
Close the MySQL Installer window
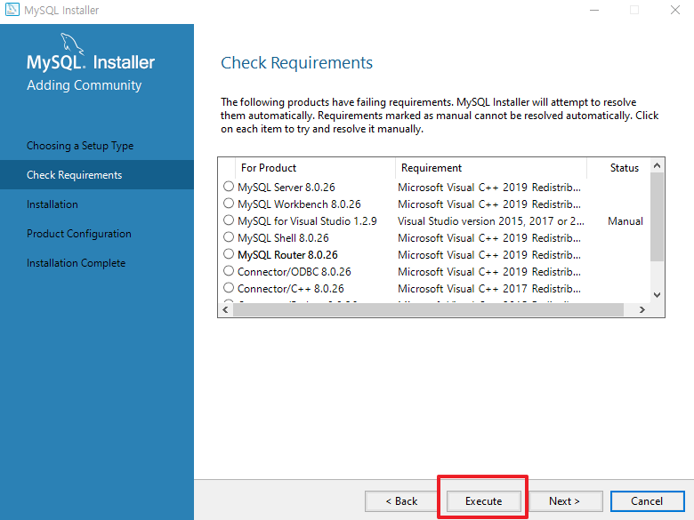675,10
